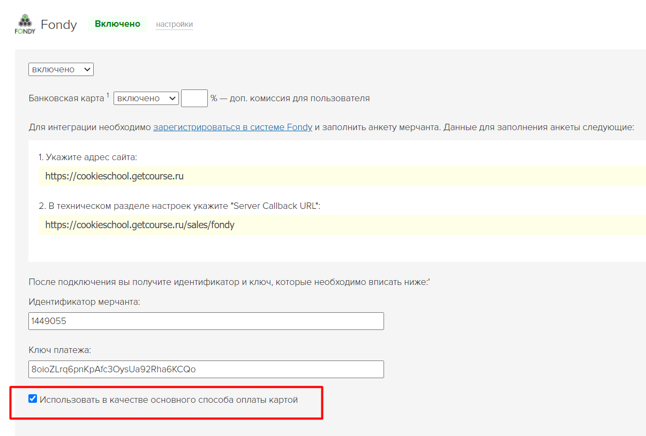
Task: Click the Ключ платежа label
Action: click(x=60, y=350)
